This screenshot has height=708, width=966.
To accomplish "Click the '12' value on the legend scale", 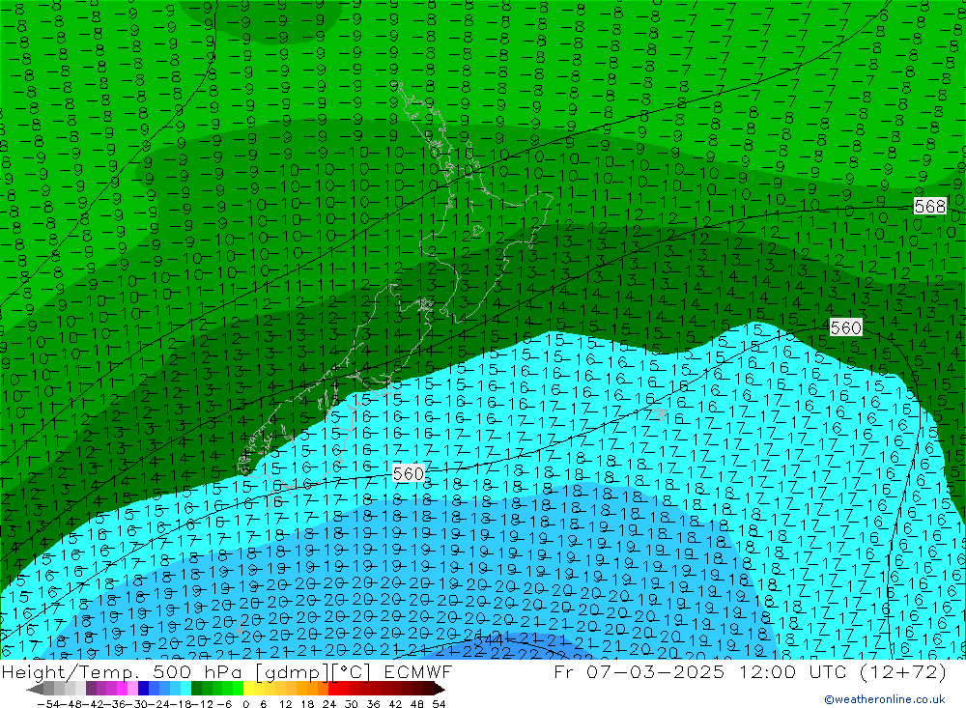I will 285,704.
